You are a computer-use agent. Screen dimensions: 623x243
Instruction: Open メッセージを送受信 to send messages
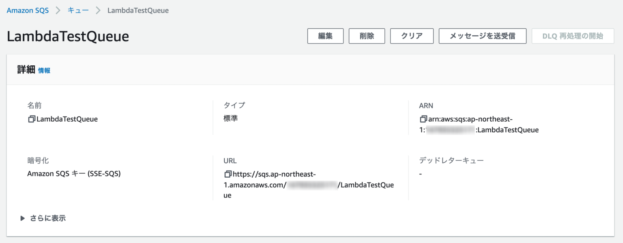[482, 36]
